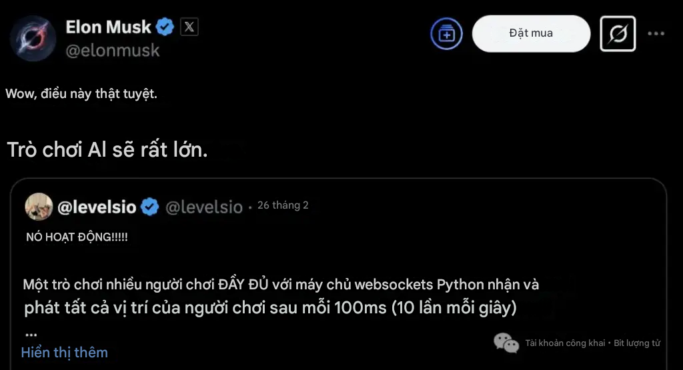The height and width of the screenshot is (370, 683).
Task: Open the three-dots more options menu
Action: pyautogui.click(x=656, y=33)
